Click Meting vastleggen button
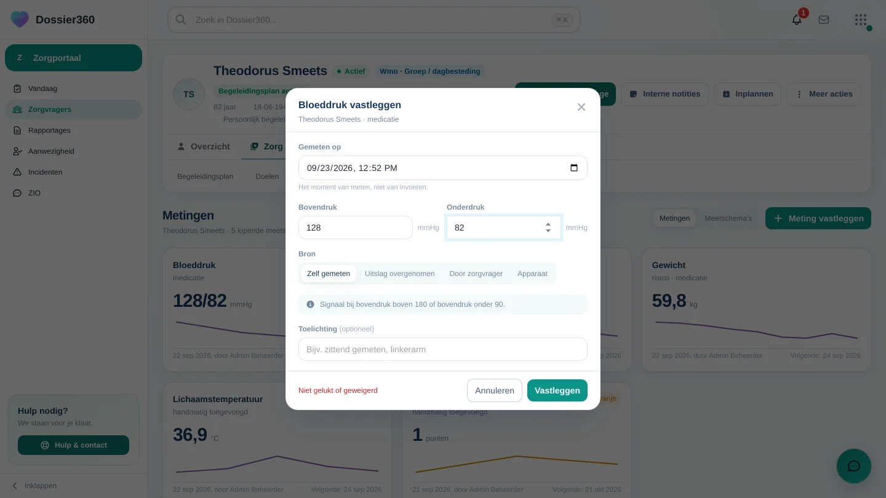This screenshot has height=498, width=886. (x=818, y=218)
